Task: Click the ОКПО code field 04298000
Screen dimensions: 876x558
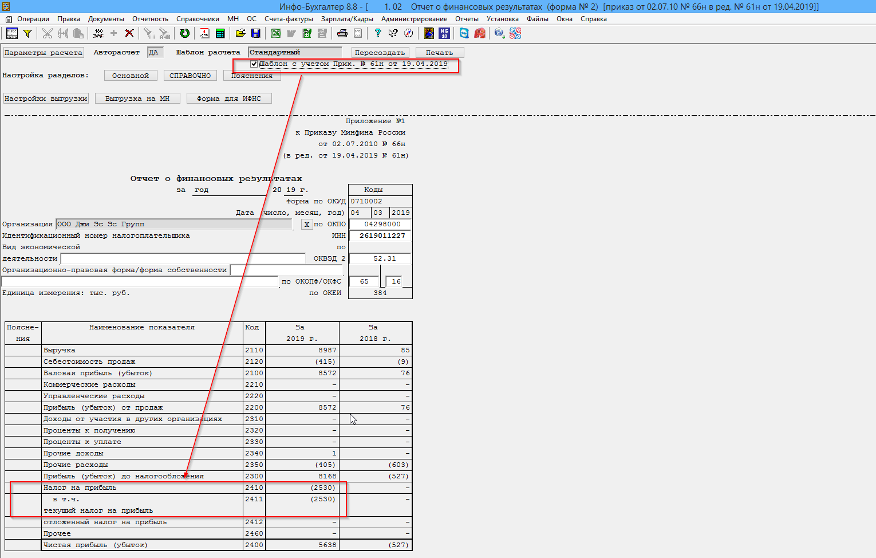Action: tap(380, 224)
